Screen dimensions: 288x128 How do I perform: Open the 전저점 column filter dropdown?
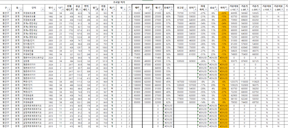click(196, 9)
